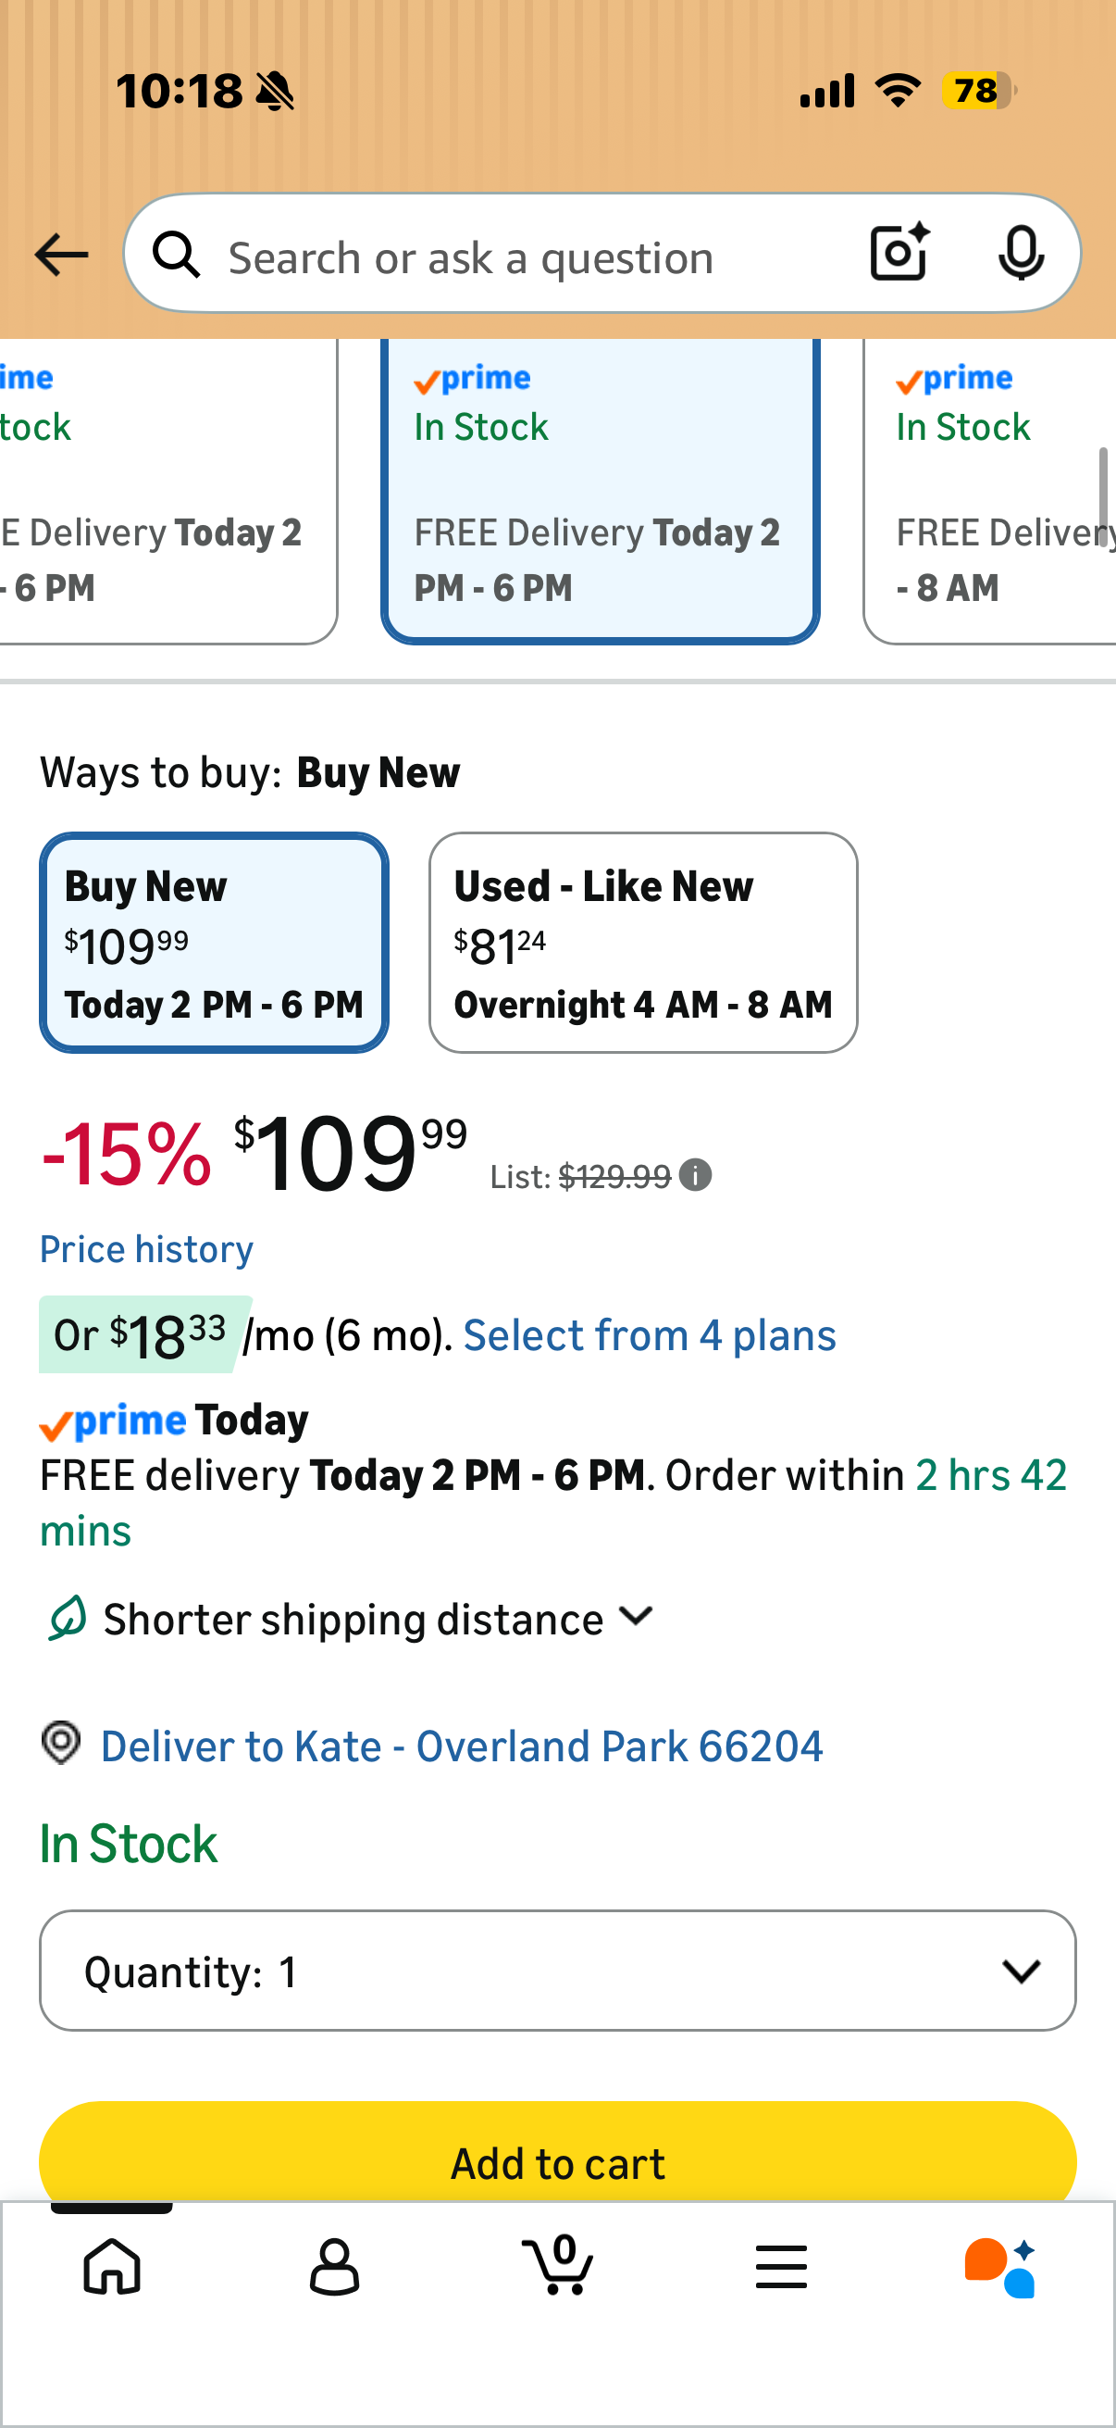
Task: Tap the List price info icon
Action: pyautogui.click(x=695, y=1175)
